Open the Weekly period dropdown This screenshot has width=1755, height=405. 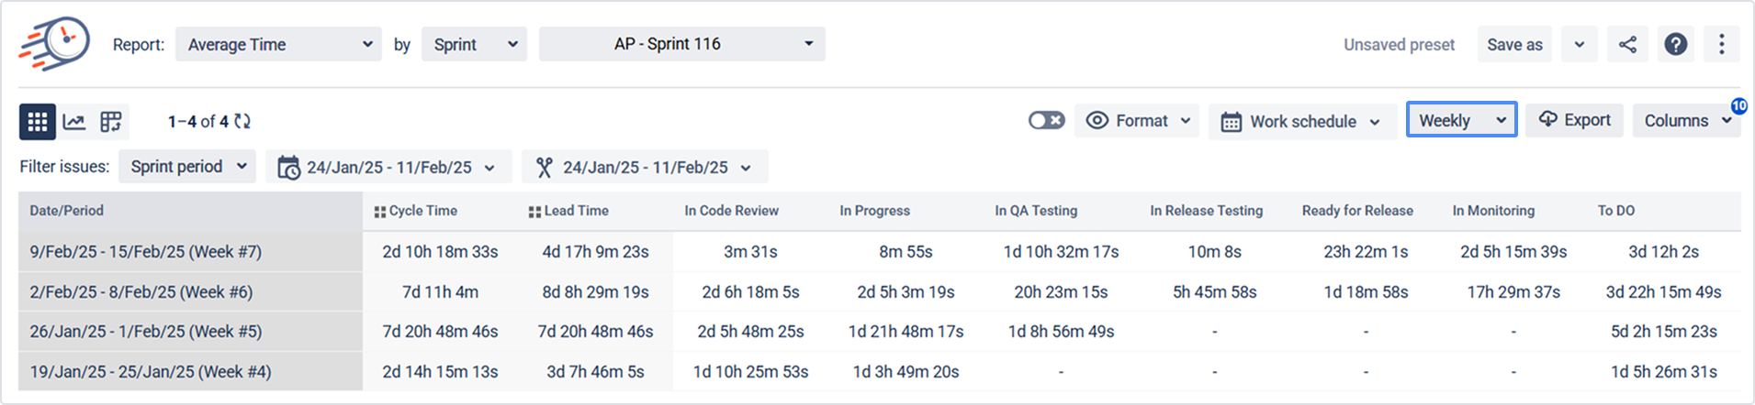pyautogui.click(x=1461, y=120)
